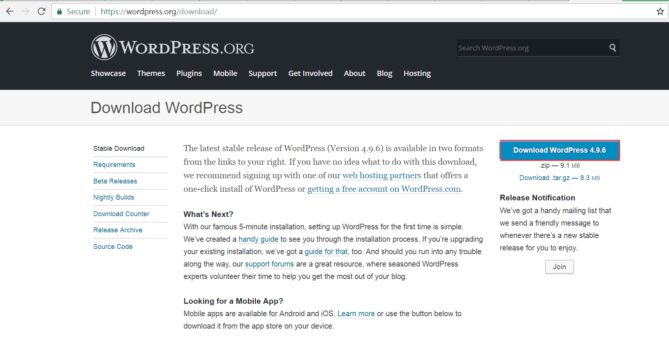
Task: Click the browser back arrow
Action: tap(10, 11)
